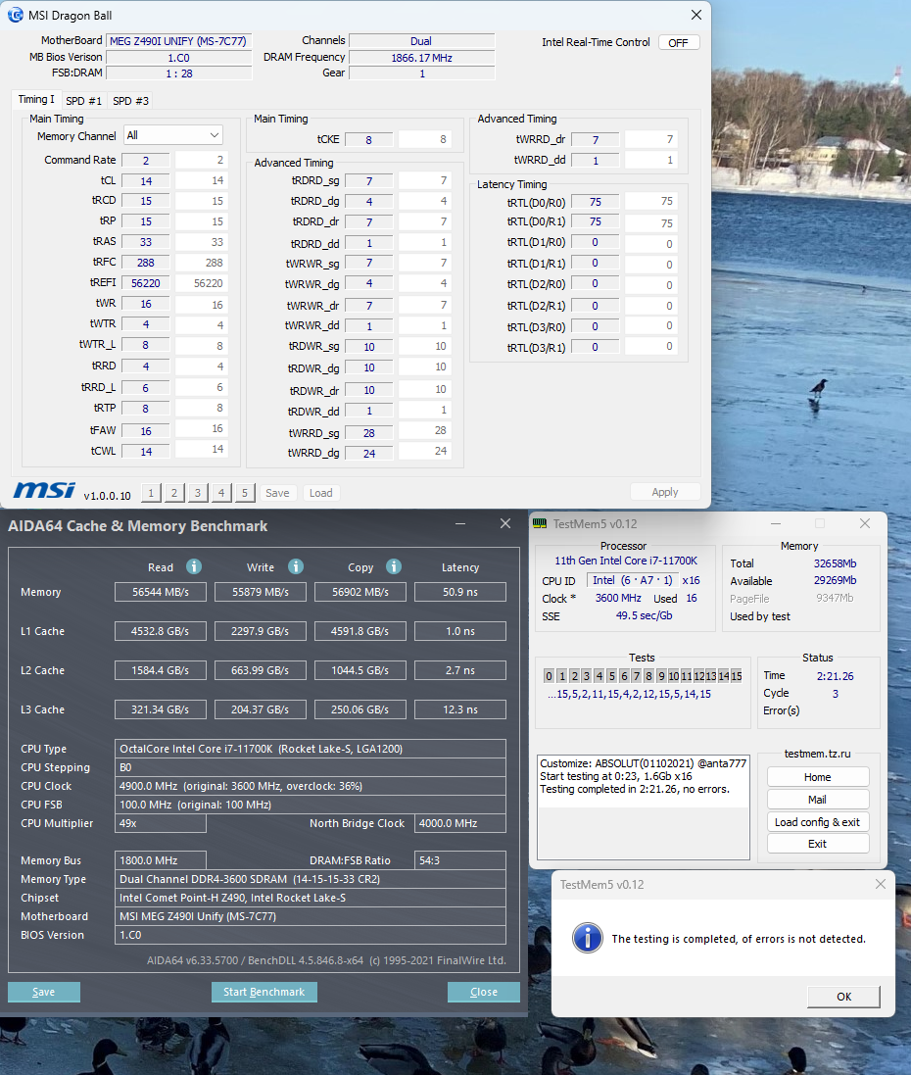Click Mail button in TestMem5
911x1075 pixels.
pos(818,800)
